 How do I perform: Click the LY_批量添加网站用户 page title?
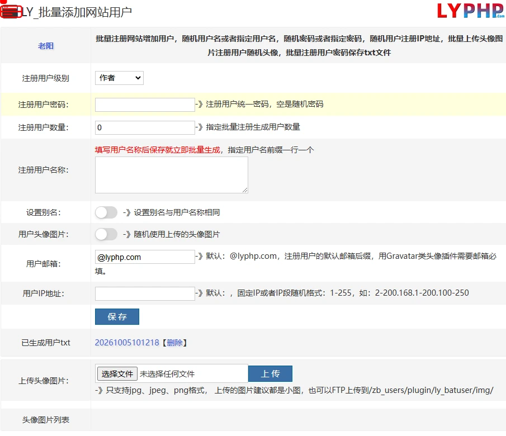[x=77, y=12]
